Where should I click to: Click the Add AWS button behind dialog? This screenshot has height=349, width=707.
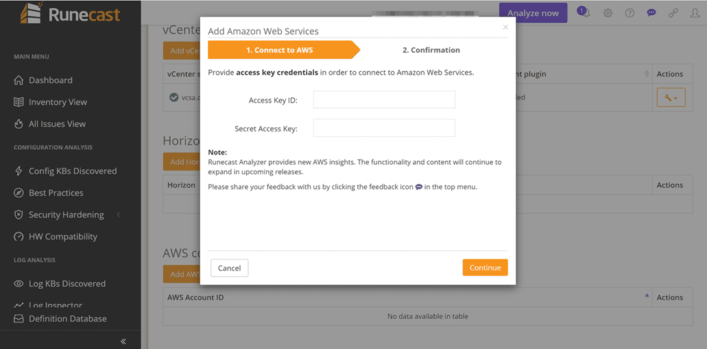182,274
